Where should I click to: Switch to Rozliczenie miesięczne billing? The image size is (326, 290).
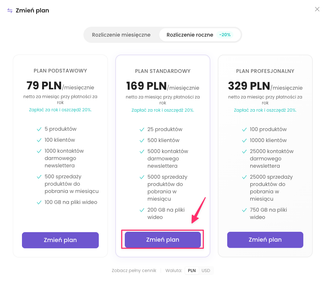point(121,35)
